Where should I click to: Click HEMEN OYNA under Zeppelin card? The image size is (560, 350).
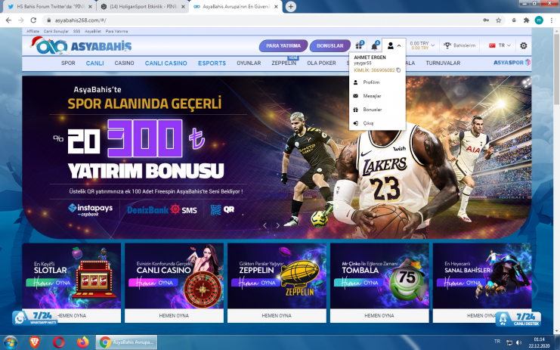pyautogui.click(x=277, y=316)
